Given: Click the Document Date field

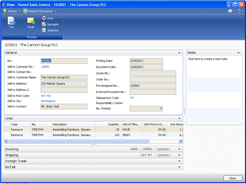Looking at the screenshot, I should pyautogui.click(x=146, y=67).
